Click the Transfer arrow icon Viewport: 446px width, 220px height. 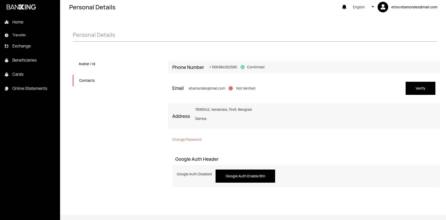point(7,35)
